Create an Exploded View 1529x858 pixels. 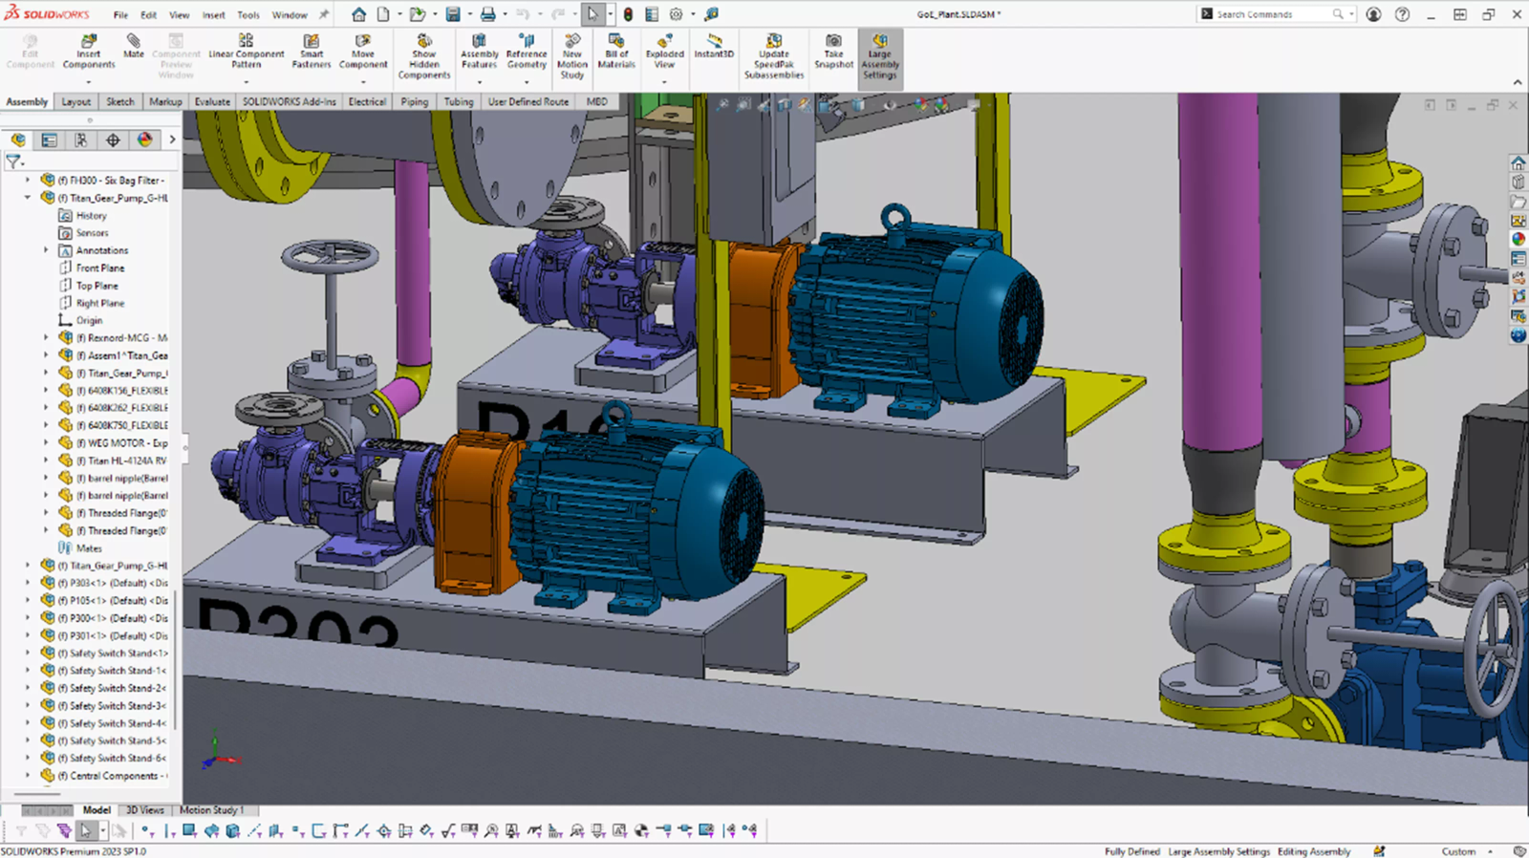(665, 52)
